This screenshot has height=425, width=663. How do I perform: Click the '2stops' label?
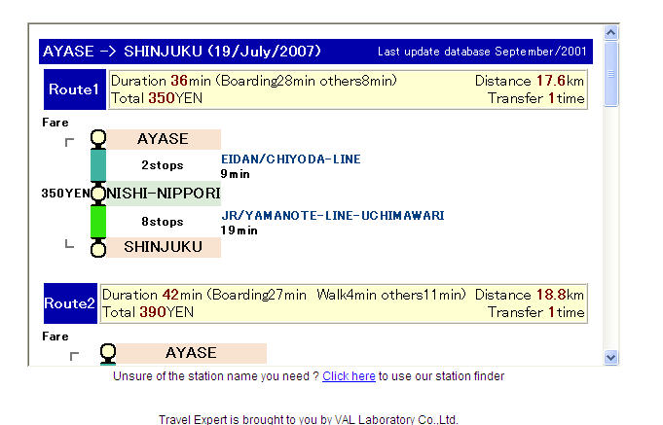[163, 165]
